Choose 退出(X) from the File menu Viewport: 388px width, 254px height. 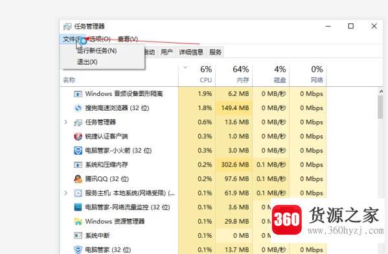(x=87, y=62)
